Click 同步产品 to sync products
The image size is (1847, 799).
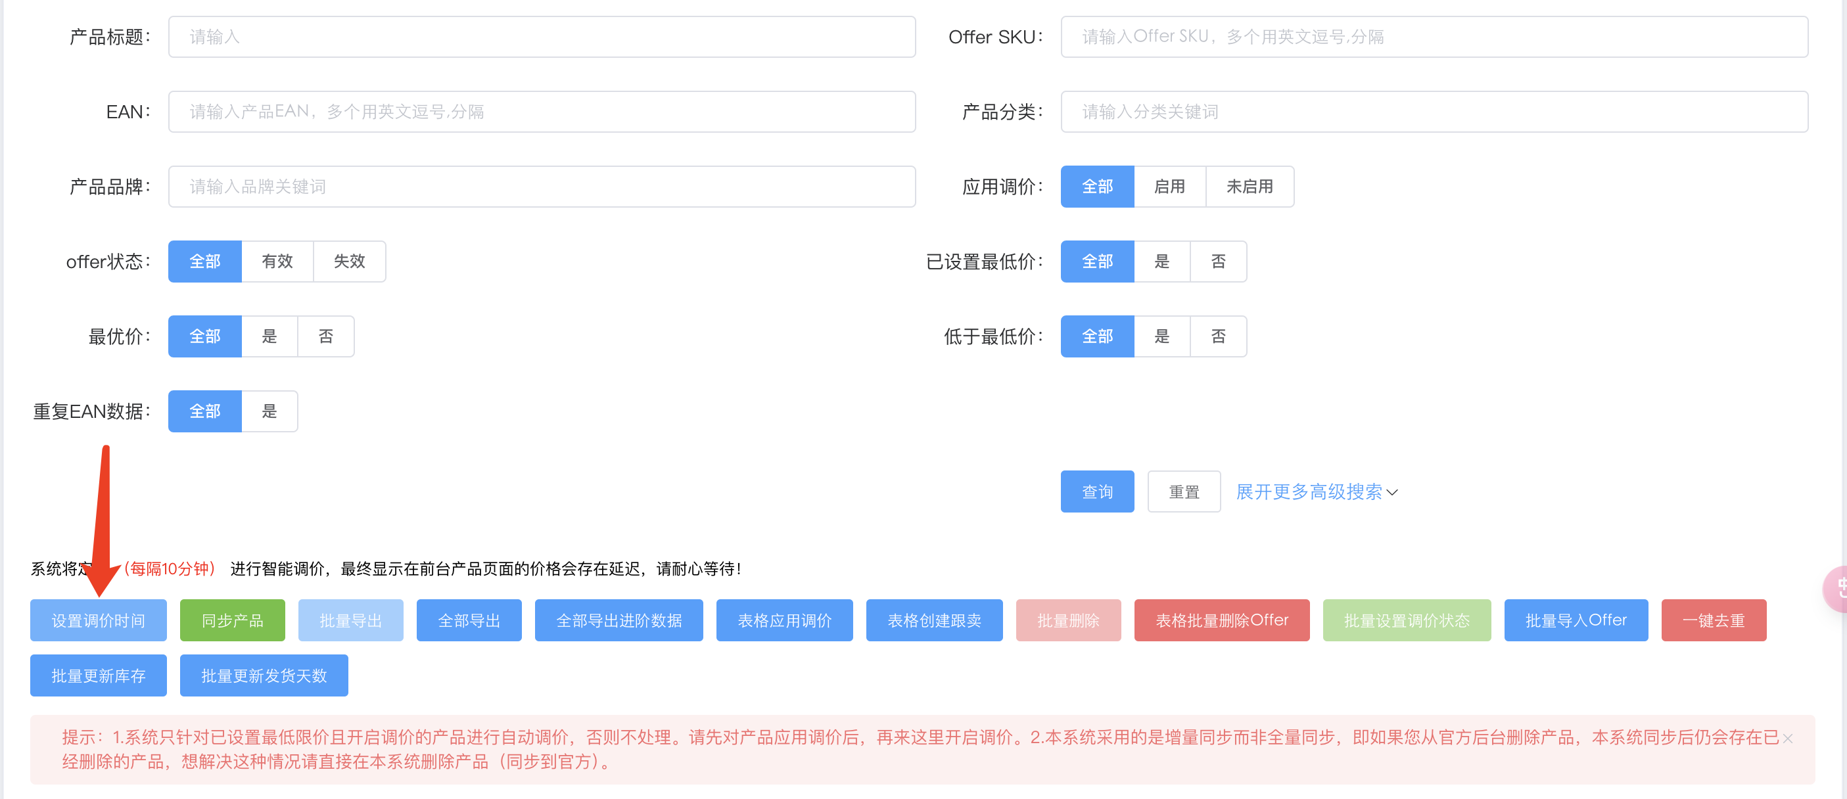(x=232, y=620)
